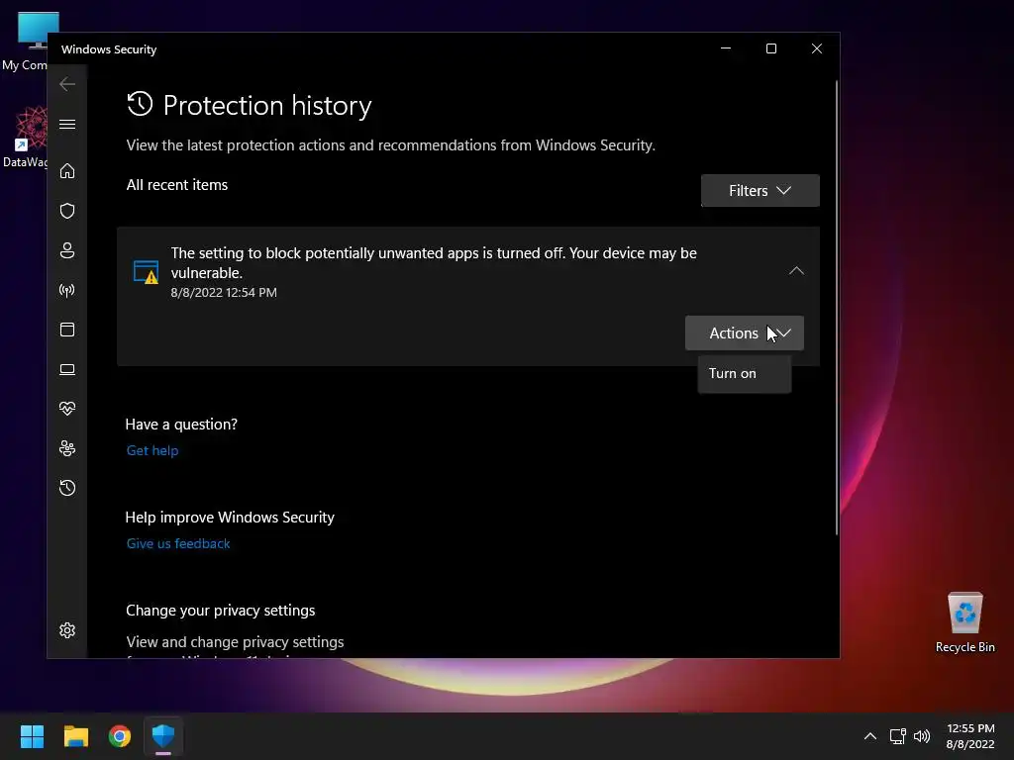Click the 'Change your privacy settings' heading
The height and width of the screenshot is (760, 1014).
(221, 610)
